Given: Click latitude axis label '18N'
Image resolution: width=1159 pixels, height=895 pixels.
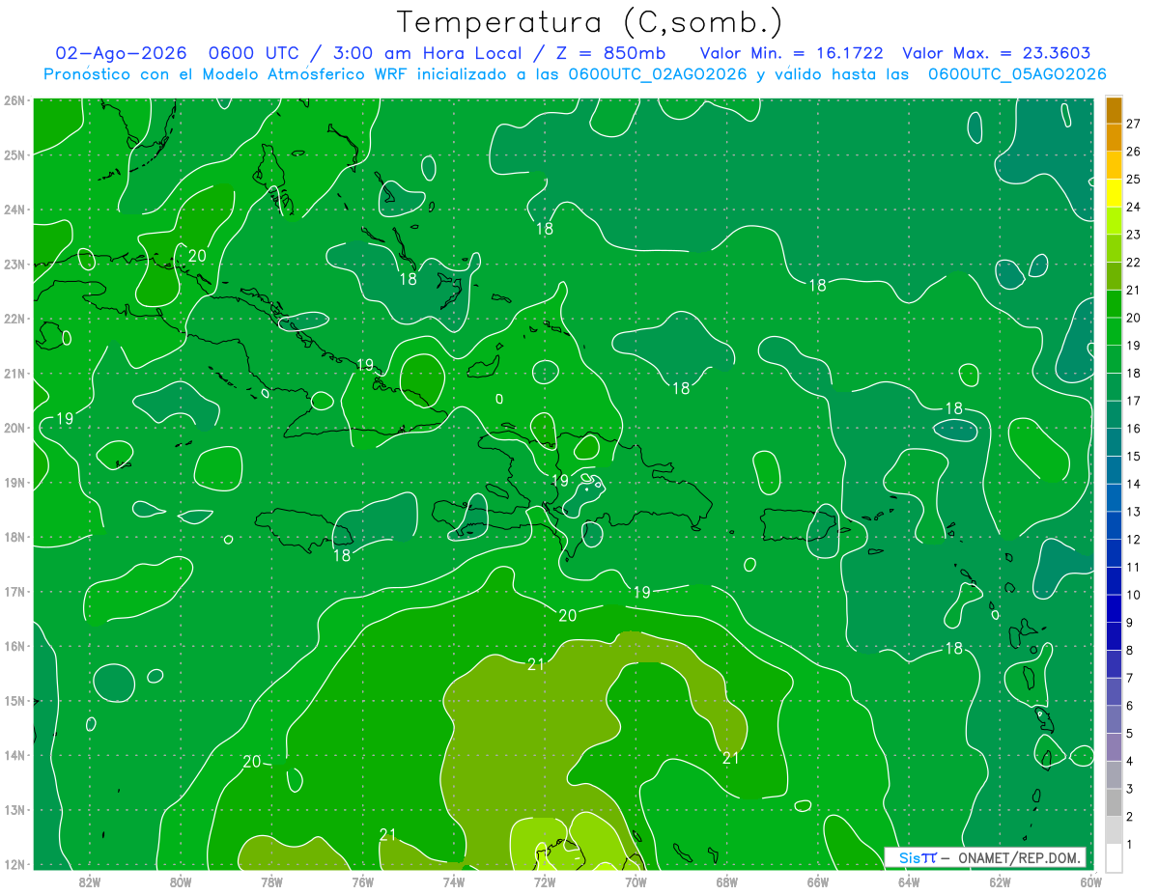Looking at the screenshot, I should [14, 537].
